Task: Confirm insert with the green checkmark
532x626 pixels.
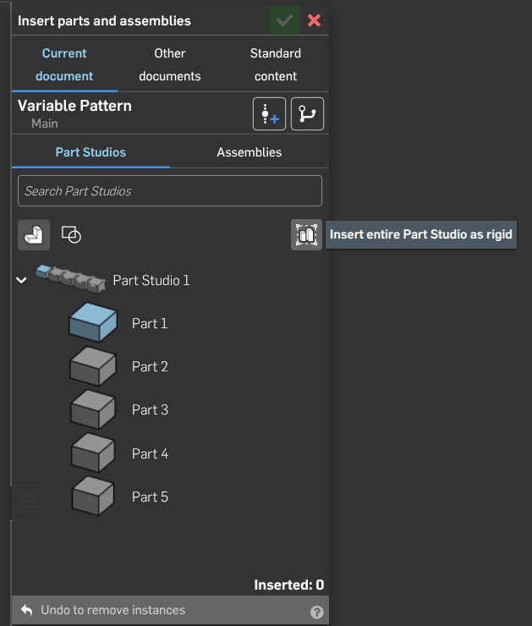Action: point(284,20)
